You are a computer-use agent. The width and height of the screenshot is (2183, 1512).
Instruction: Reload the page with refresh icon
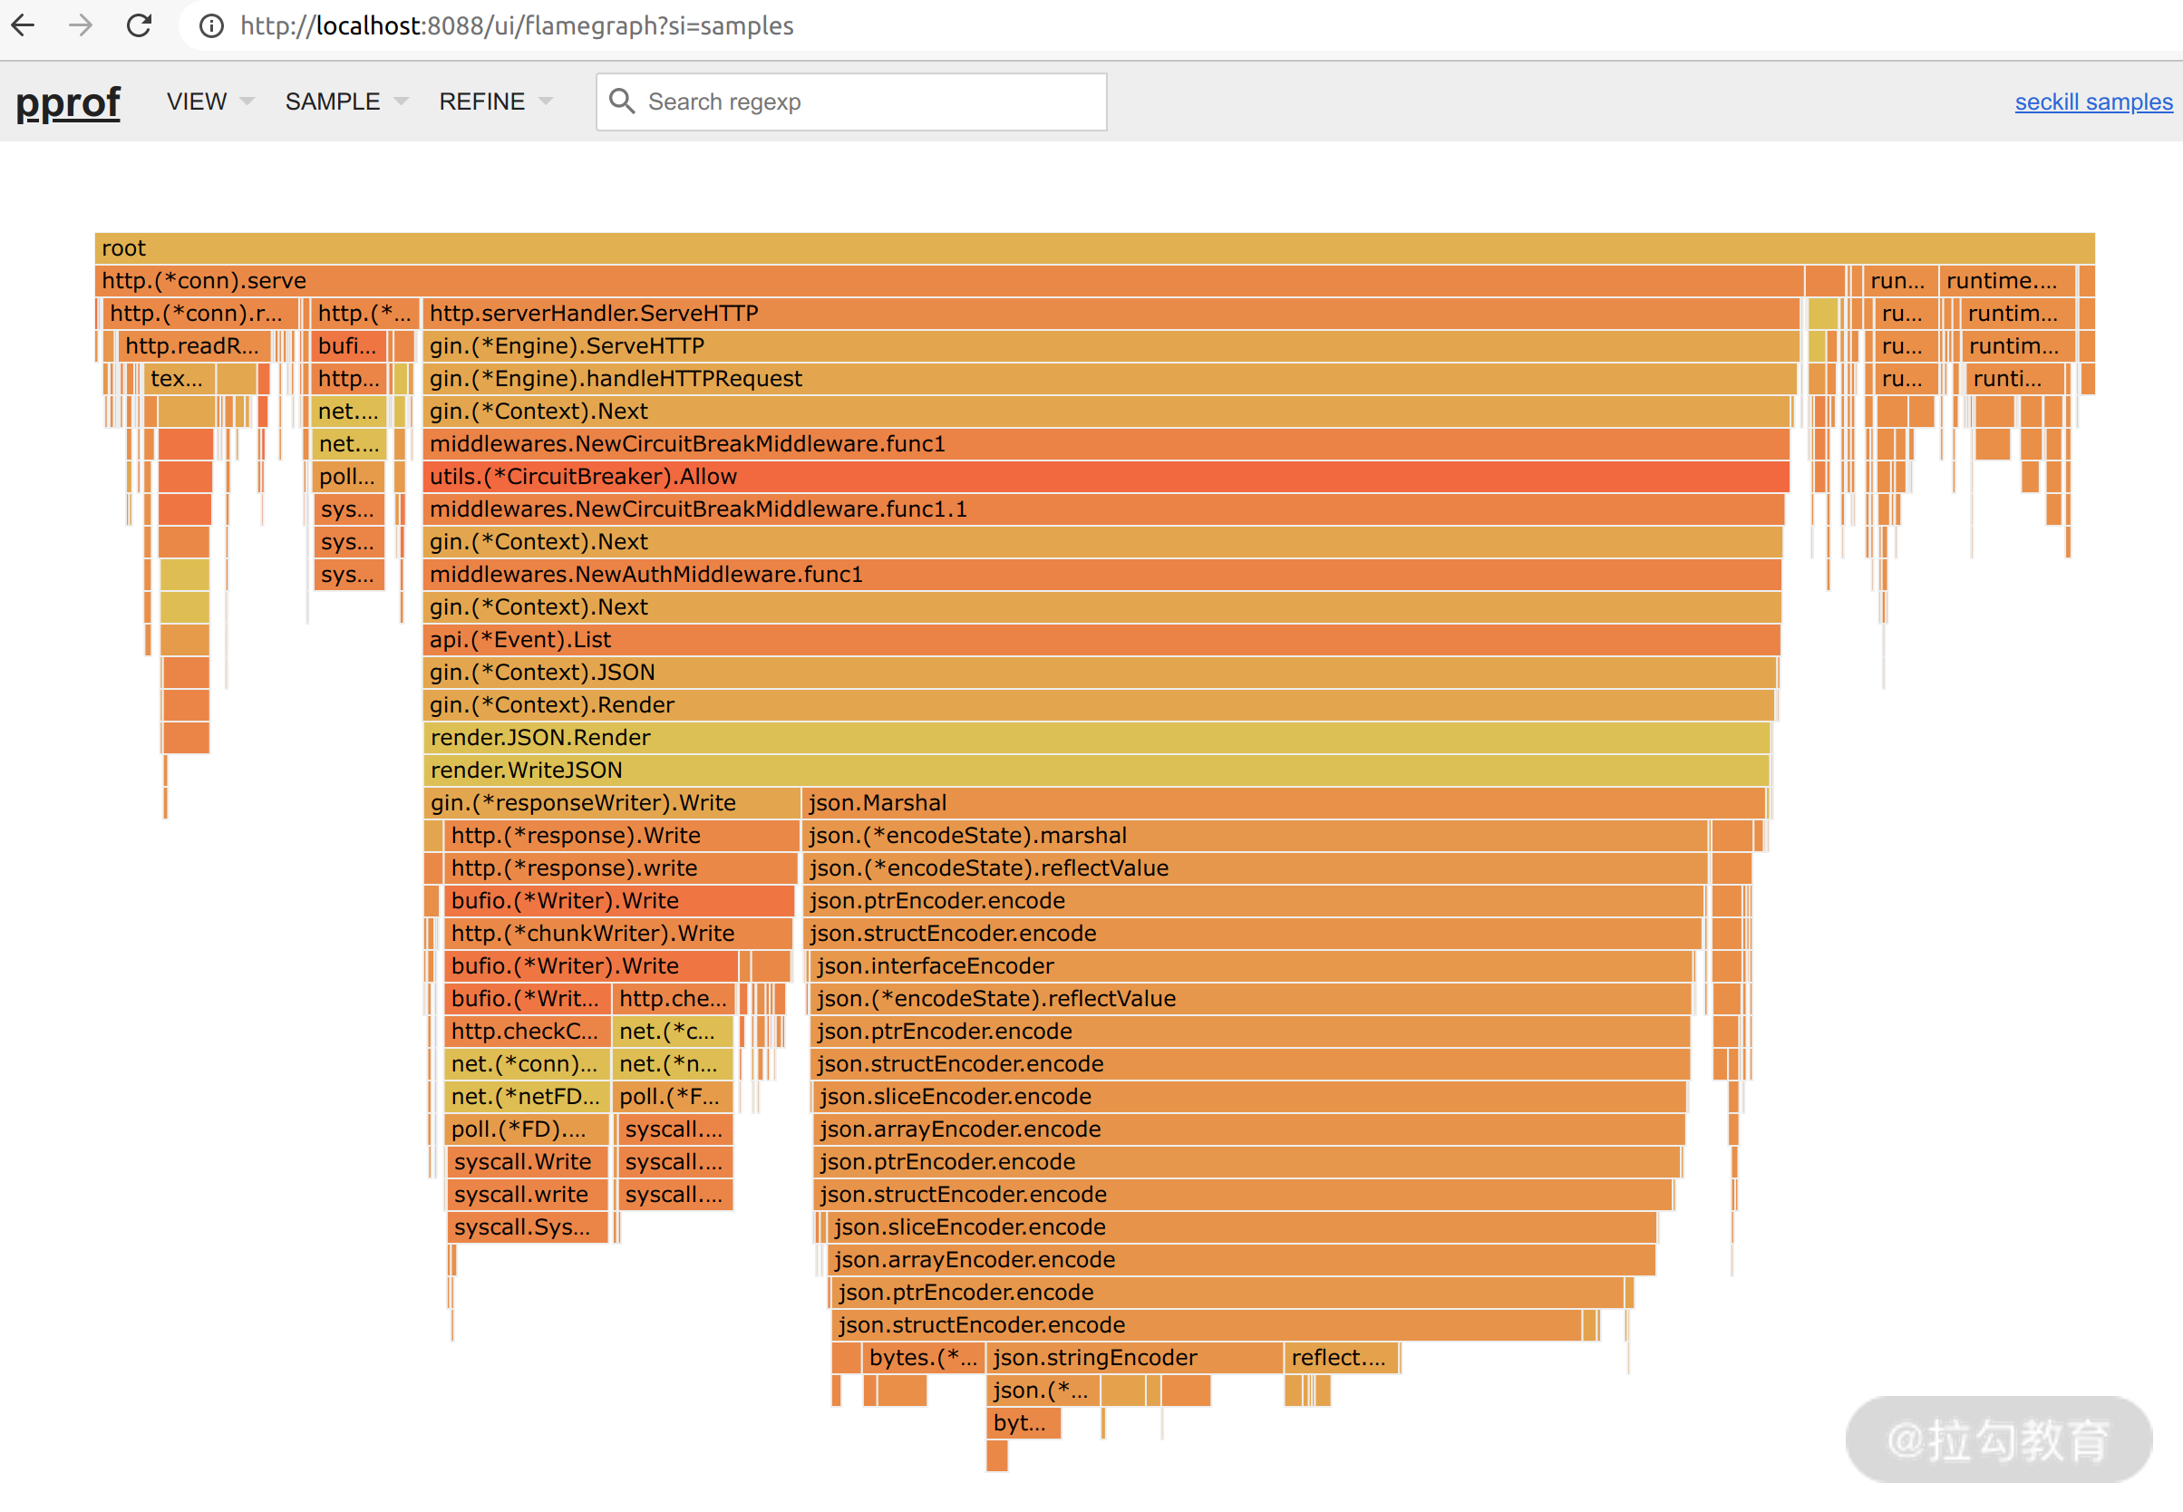(140, 25)
